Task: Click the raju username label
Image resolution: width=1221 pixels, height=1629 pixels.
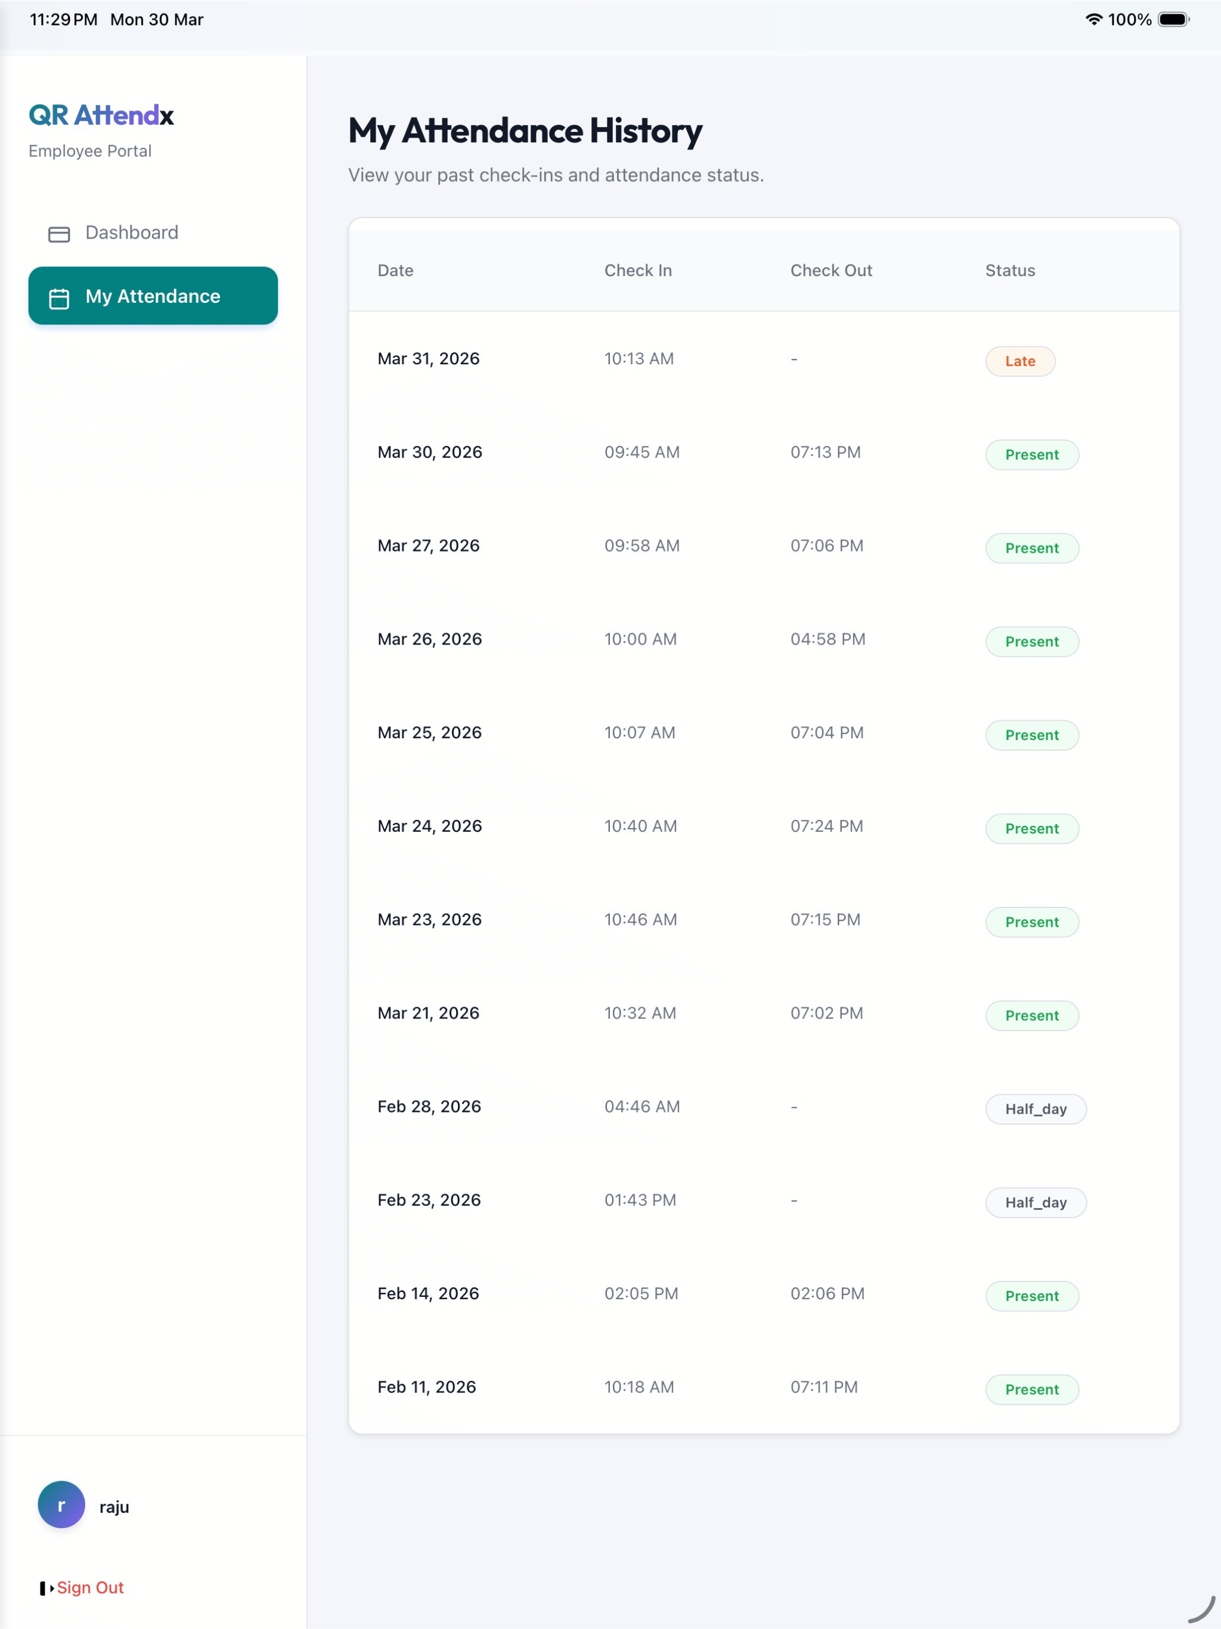Action: click(114, 1507)
